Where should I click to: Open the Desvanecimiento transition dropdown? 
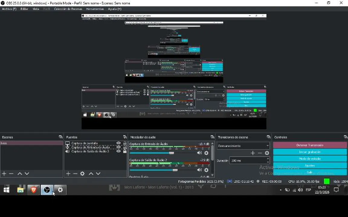pos(243,146)
